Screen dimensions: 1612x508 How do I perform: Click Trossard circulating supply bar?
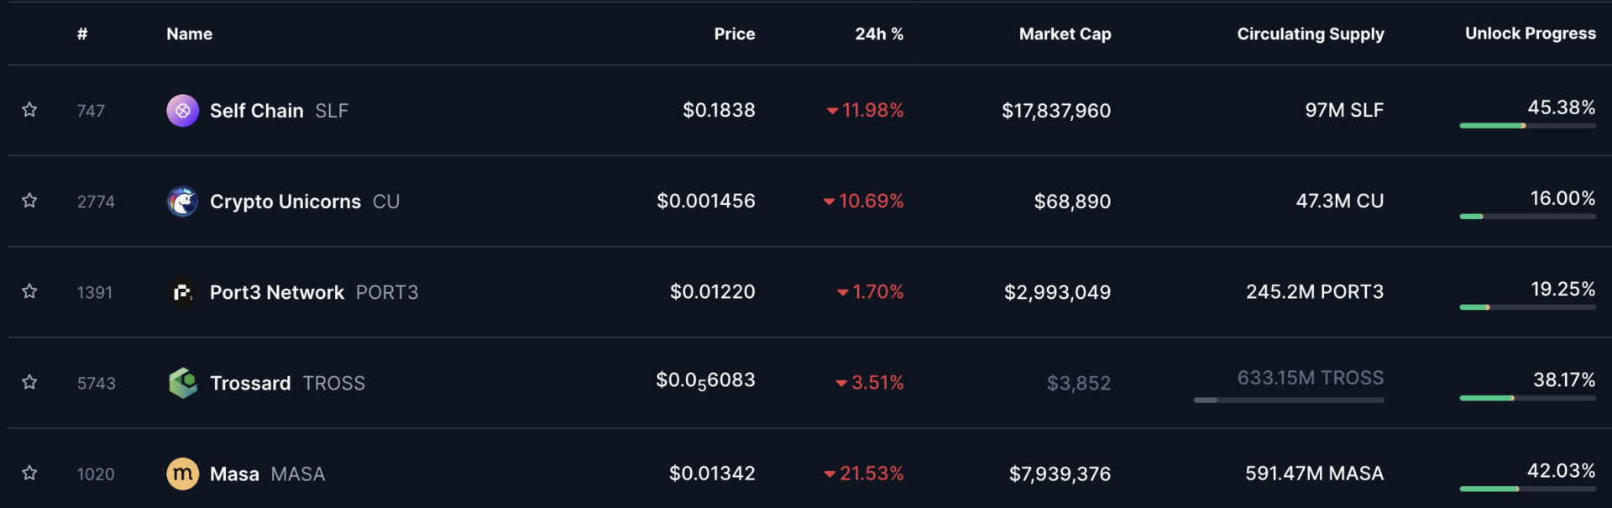[1289, 401]
